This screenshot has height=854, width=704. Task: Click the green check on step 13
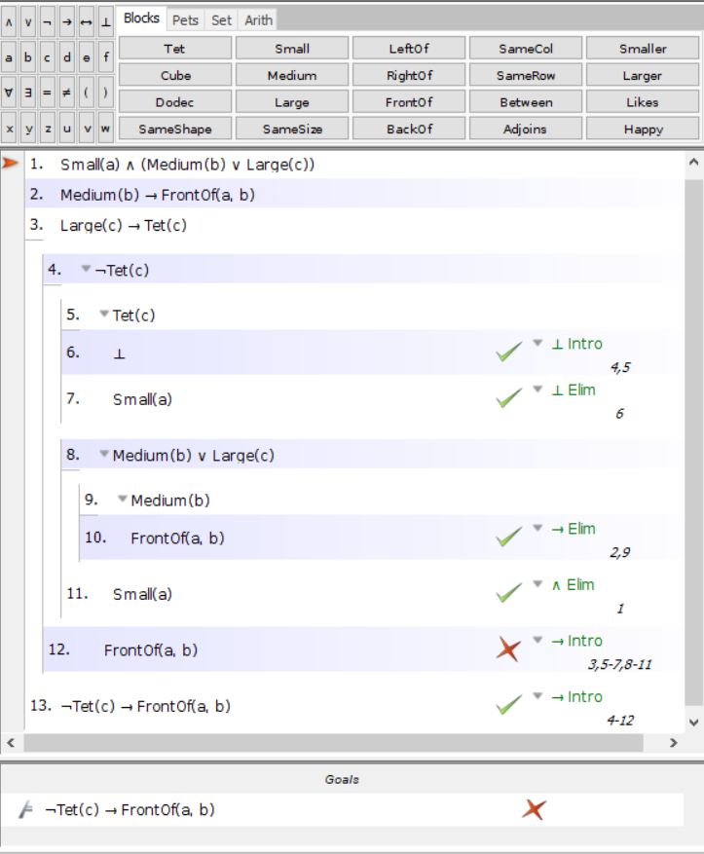tap(509, 705)
